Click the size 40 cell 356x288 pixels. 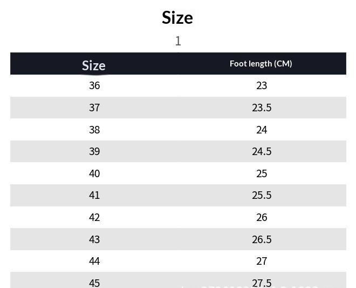(94, 173)
